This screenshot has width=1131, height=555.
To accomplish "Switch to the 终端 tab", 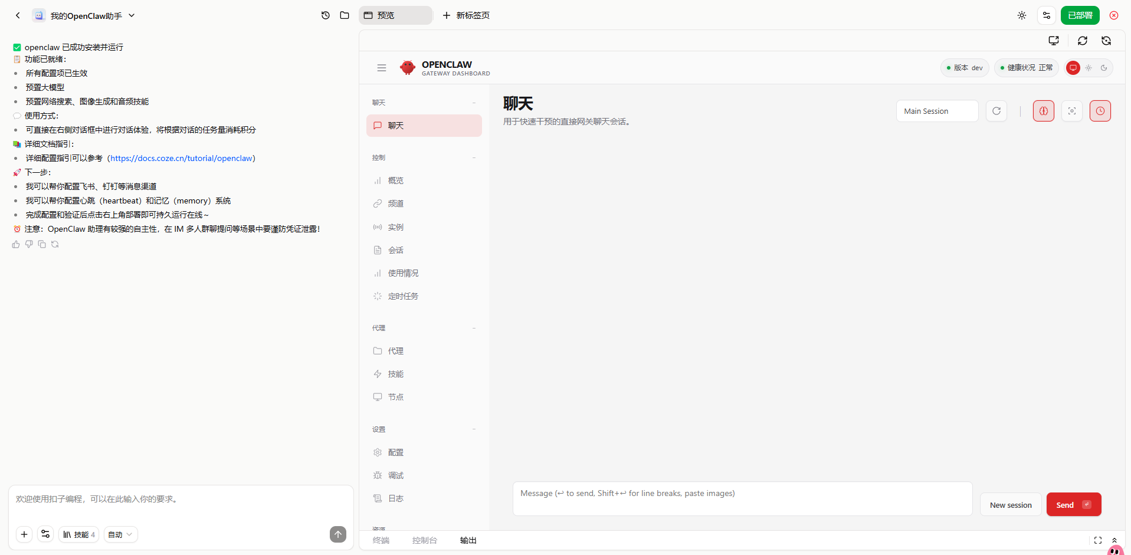I will point(381,540).
